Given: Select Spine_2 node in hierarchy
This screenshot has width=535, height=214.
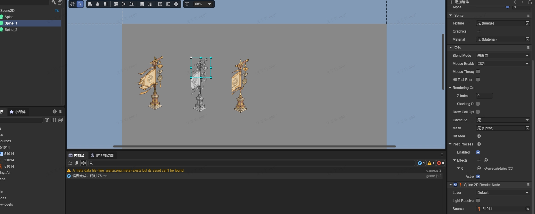Looking at the screenshot, I should click(x=11, y=30).
